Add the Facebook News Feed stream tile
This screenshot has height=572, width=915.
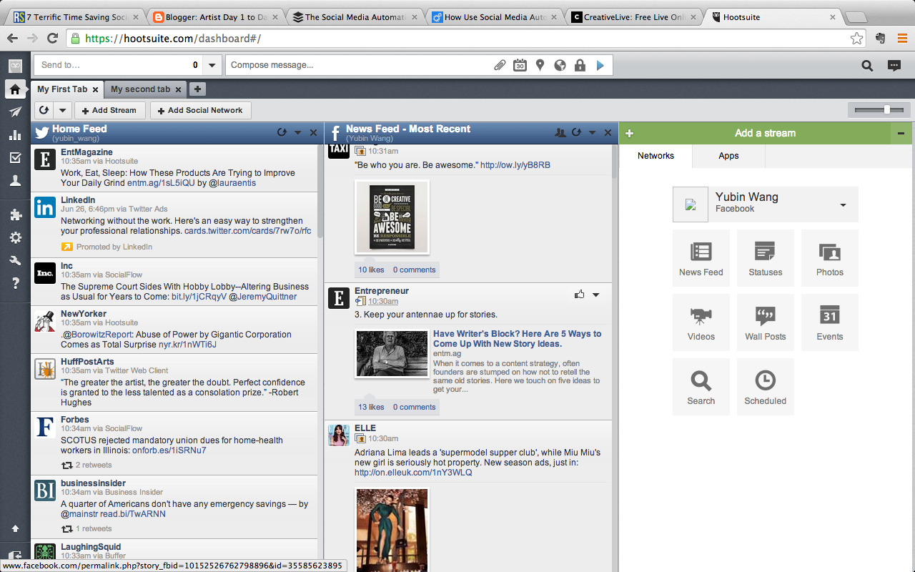click(701, 258)
